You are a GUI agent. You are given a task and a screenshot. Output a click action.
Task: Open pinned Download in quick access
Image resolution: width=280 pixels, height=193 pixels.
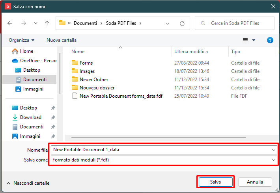pos(27,117)
